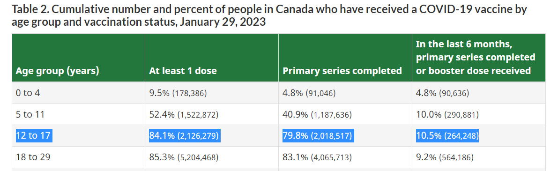Click the 40.9% (1,187,636) cell
Viewport: 558px width, 171px height.
pyautogui.click(x=345, y=114)
